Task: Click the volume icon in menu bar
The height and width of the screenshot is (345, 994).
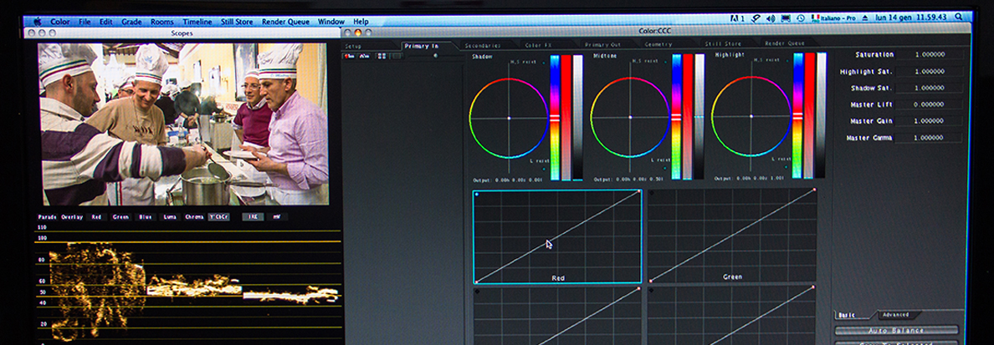Action: tap(771, 18)
